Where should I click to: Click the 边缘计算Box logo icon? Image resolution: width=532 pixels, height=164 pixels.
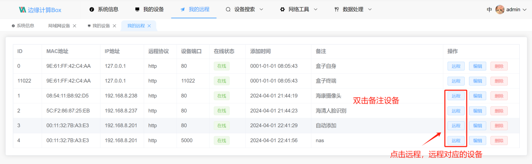tap(22, 9)
